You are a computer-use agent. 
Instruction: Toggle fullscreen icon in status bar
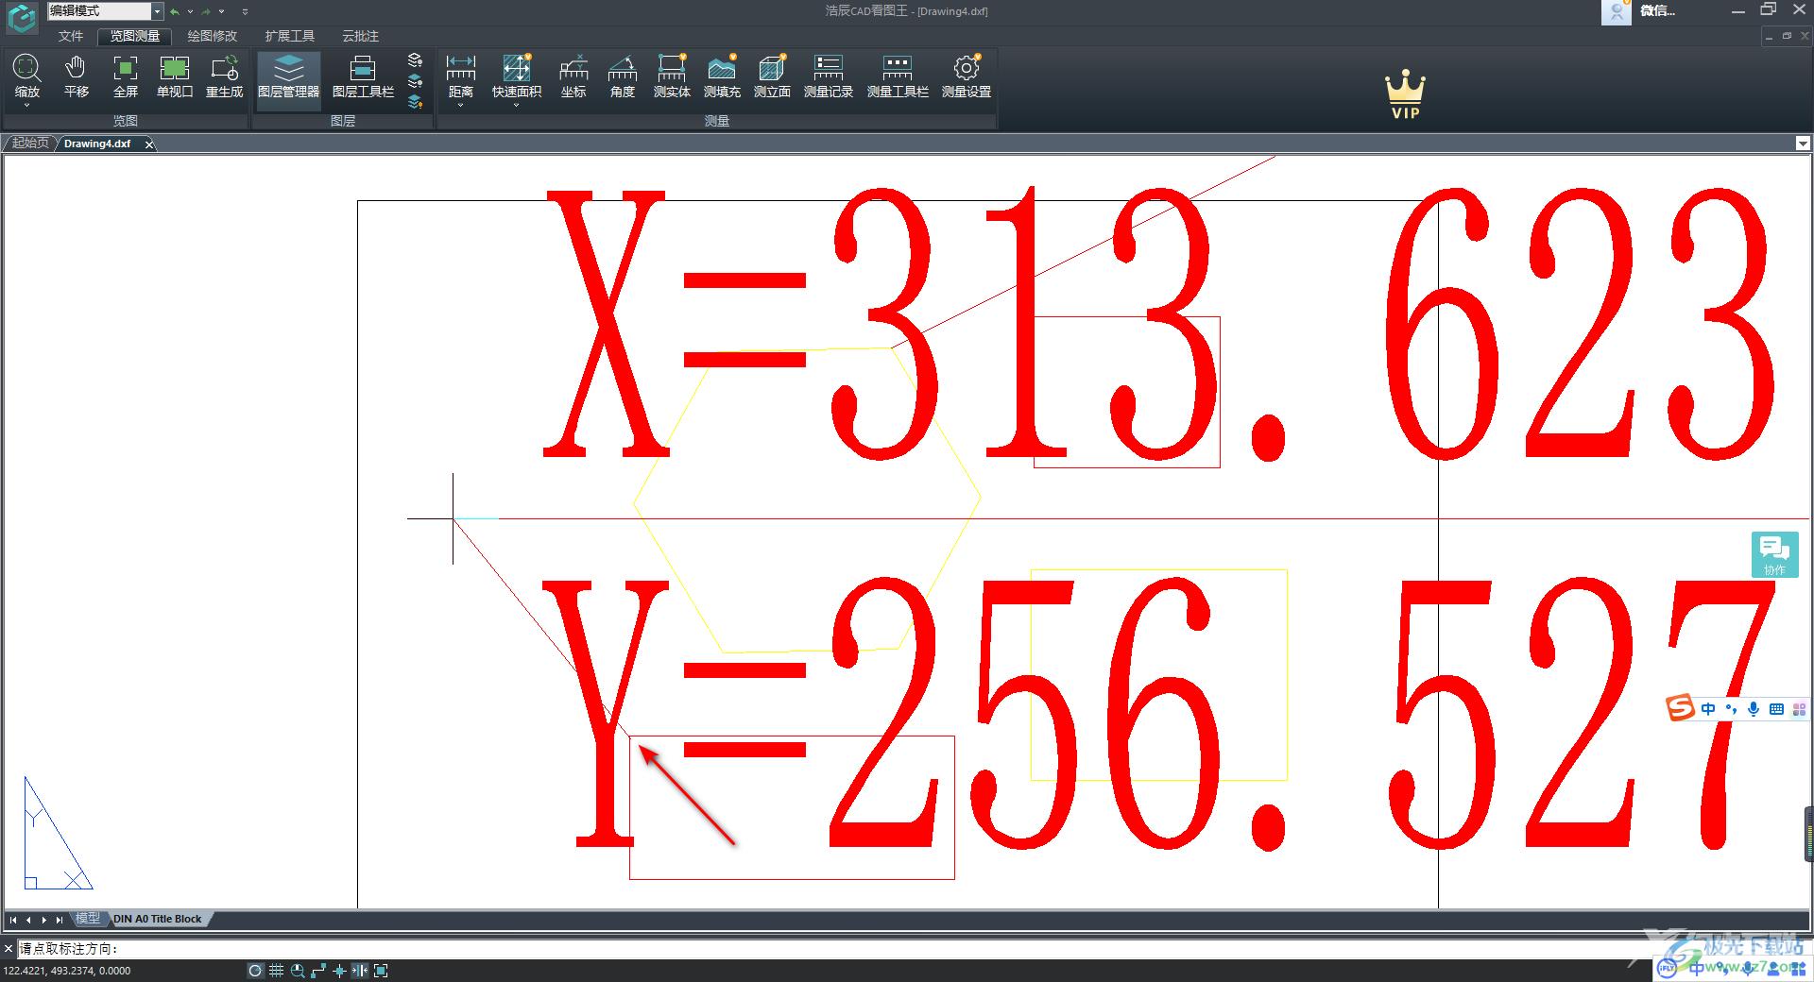tap(381, 971)
